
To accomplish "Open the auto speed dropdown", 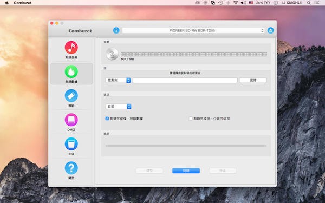I will (x=118, y=106).
